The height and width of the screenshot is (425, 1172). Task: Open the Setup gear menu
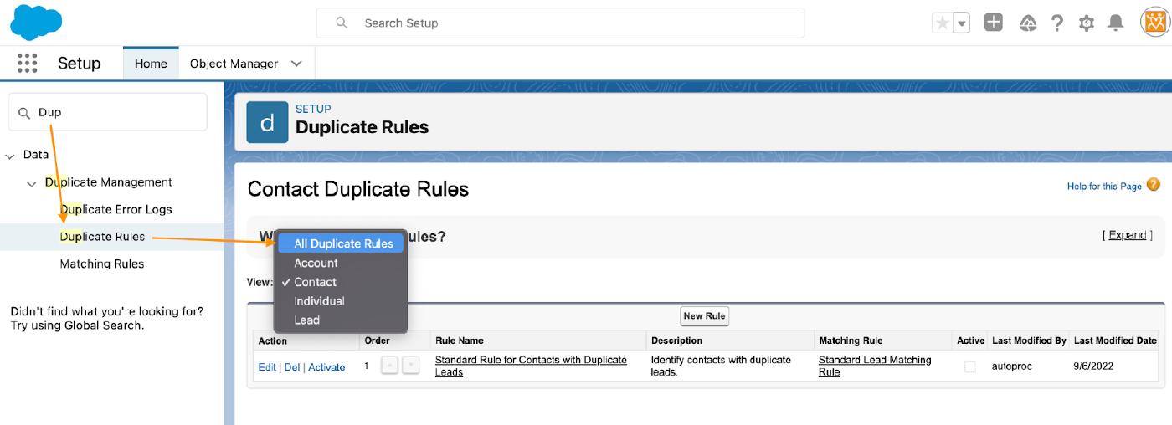1087,23
